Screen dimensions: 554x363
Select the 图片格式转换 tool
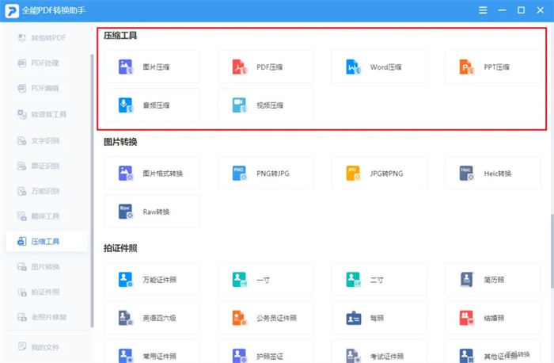pos(151,173)
